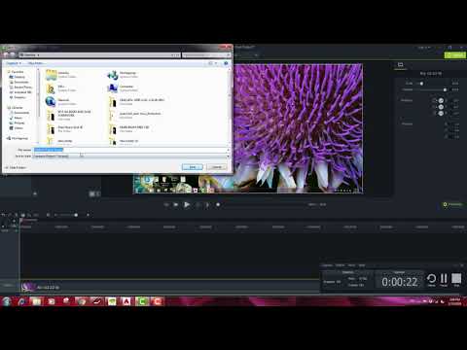The height and width of the screenshot is (350, 467).
Task: Open Internet Explorer from the taskbar
Action: click(21, 301)
